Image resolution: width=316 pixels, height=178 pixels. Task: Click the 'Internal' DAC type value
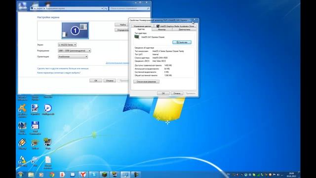click(x=156, y=54)
